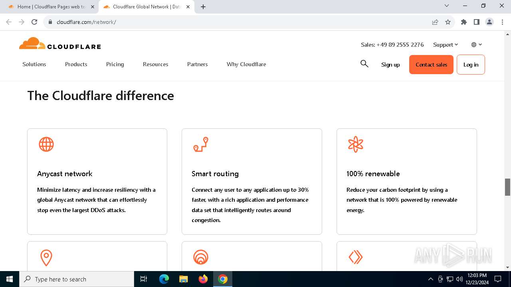Open the Why Cloudflare menu

(246, 64)
